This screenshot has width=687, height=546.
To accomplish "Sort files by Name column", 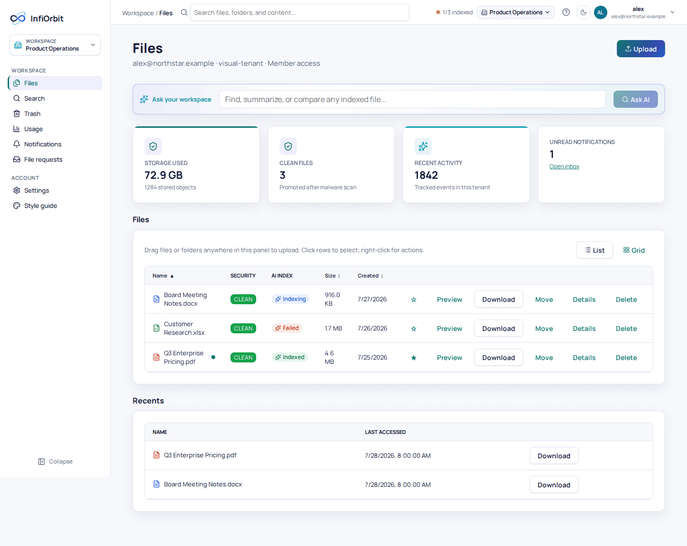I will click(x=163, y=276).
